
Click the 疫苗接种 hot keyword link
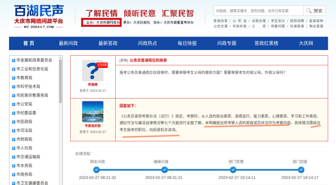click(x=316, y=21)
